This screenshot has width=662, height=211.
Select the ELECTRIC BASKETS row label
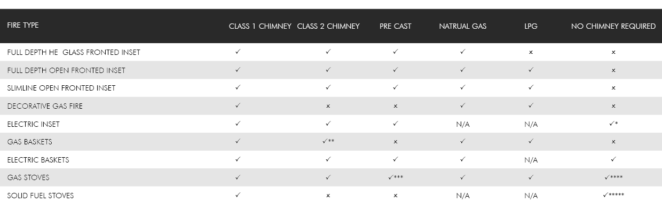pyautogui.click(x=38, y=160)
